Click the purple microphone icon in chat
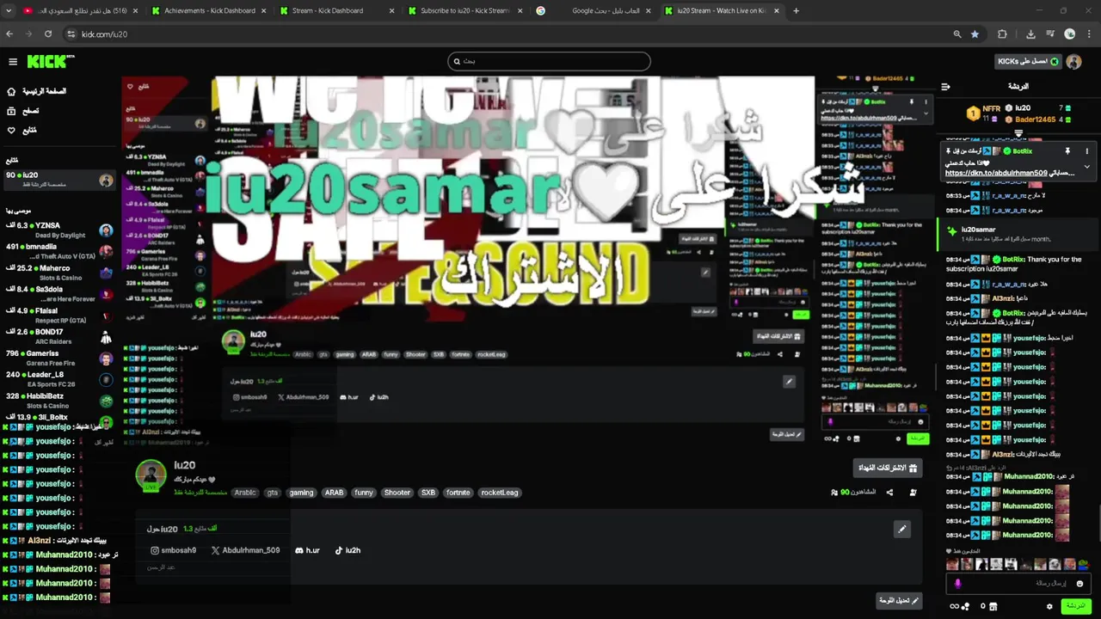 tap(958, 584)
